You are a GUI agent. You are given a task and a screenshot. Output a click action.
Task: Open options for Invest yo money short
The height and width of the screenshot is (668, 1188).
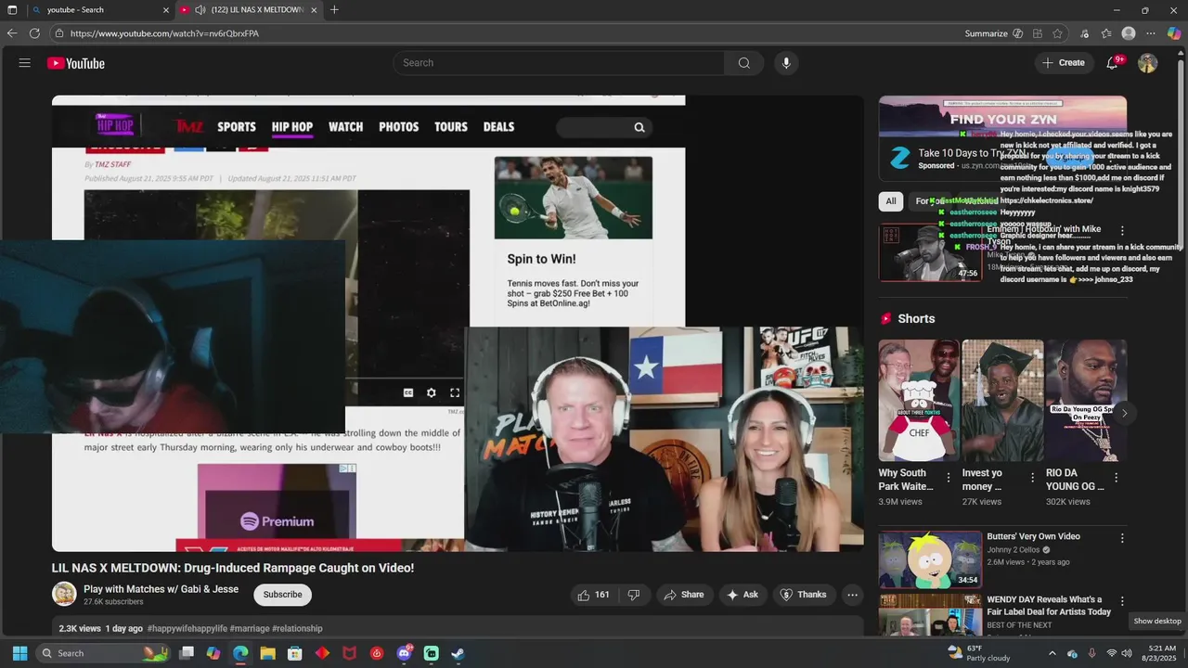click(x=1032, y=478)
